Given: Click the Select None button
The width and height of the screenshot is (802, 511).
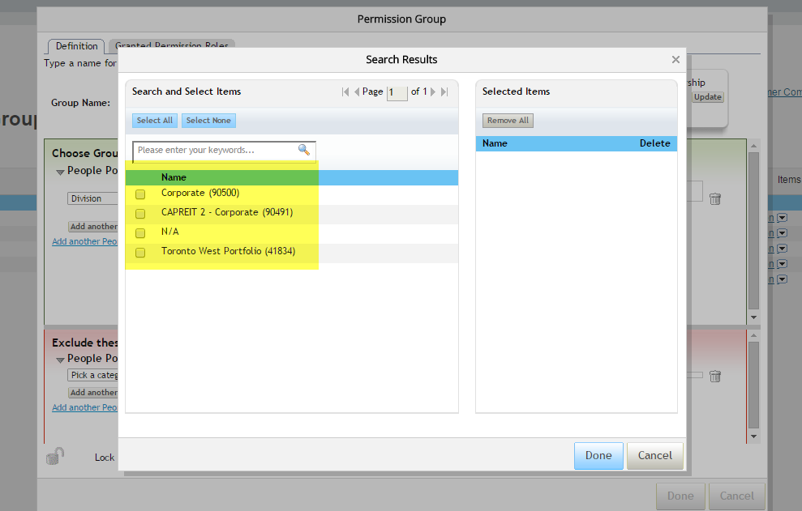Looking at the screenshot, I should [208, 121].
